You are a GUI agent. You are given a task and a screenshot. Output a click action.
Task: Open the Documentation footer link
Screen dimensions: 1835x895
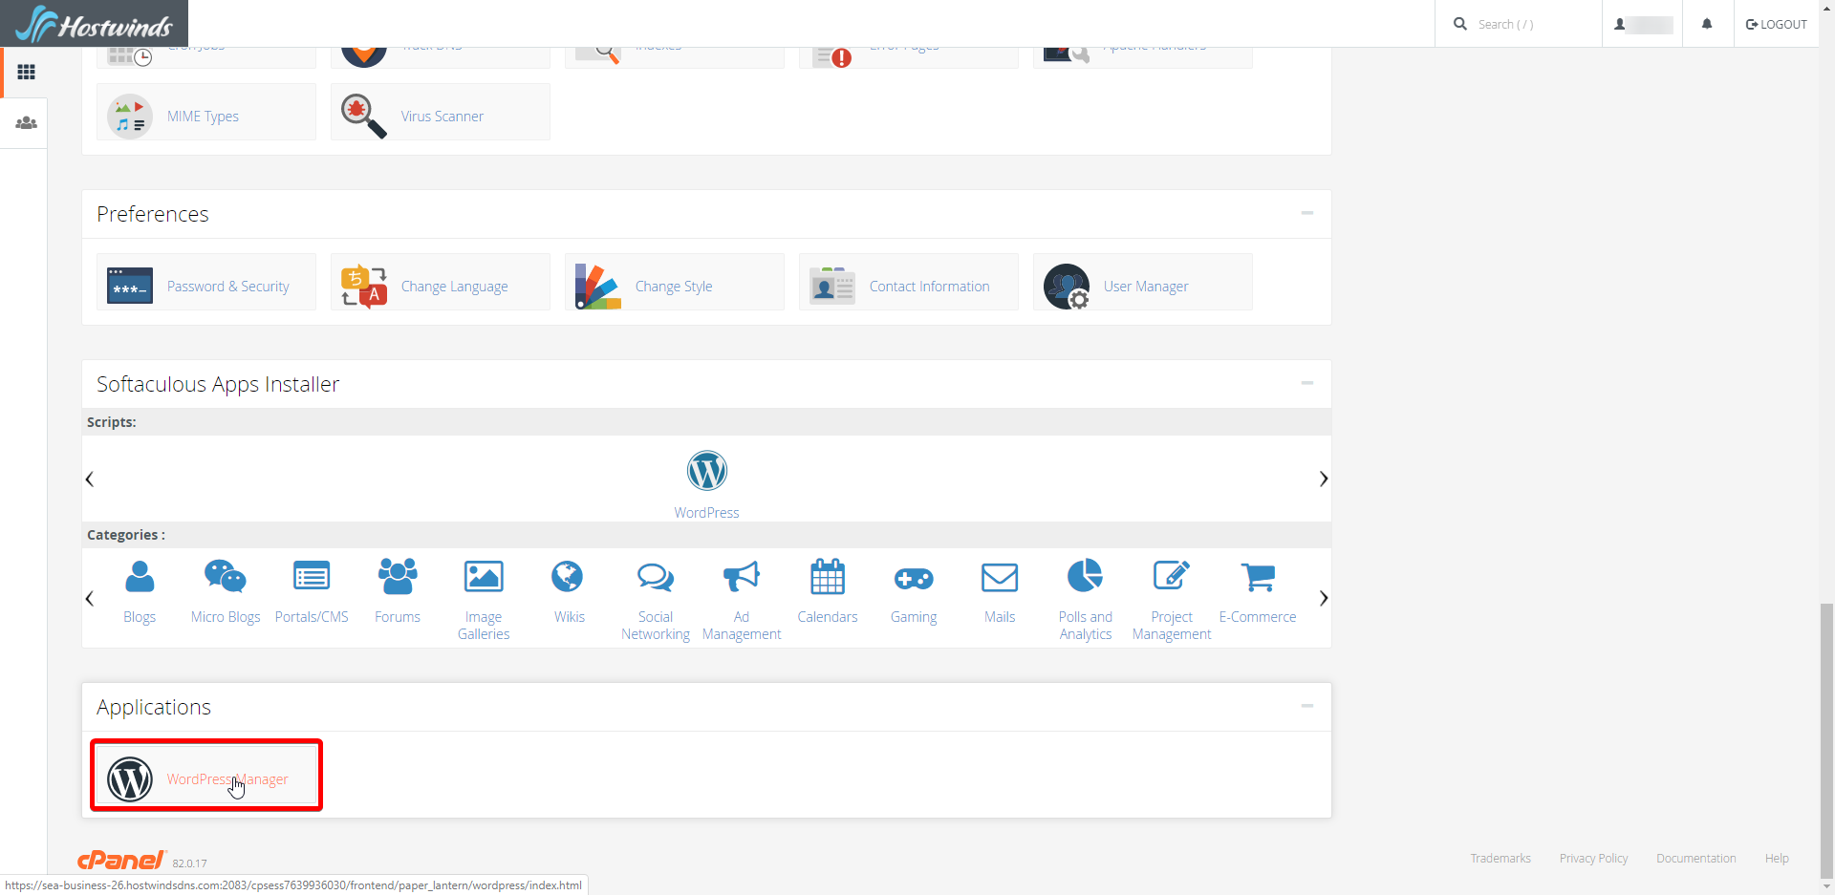point(1696,858)
